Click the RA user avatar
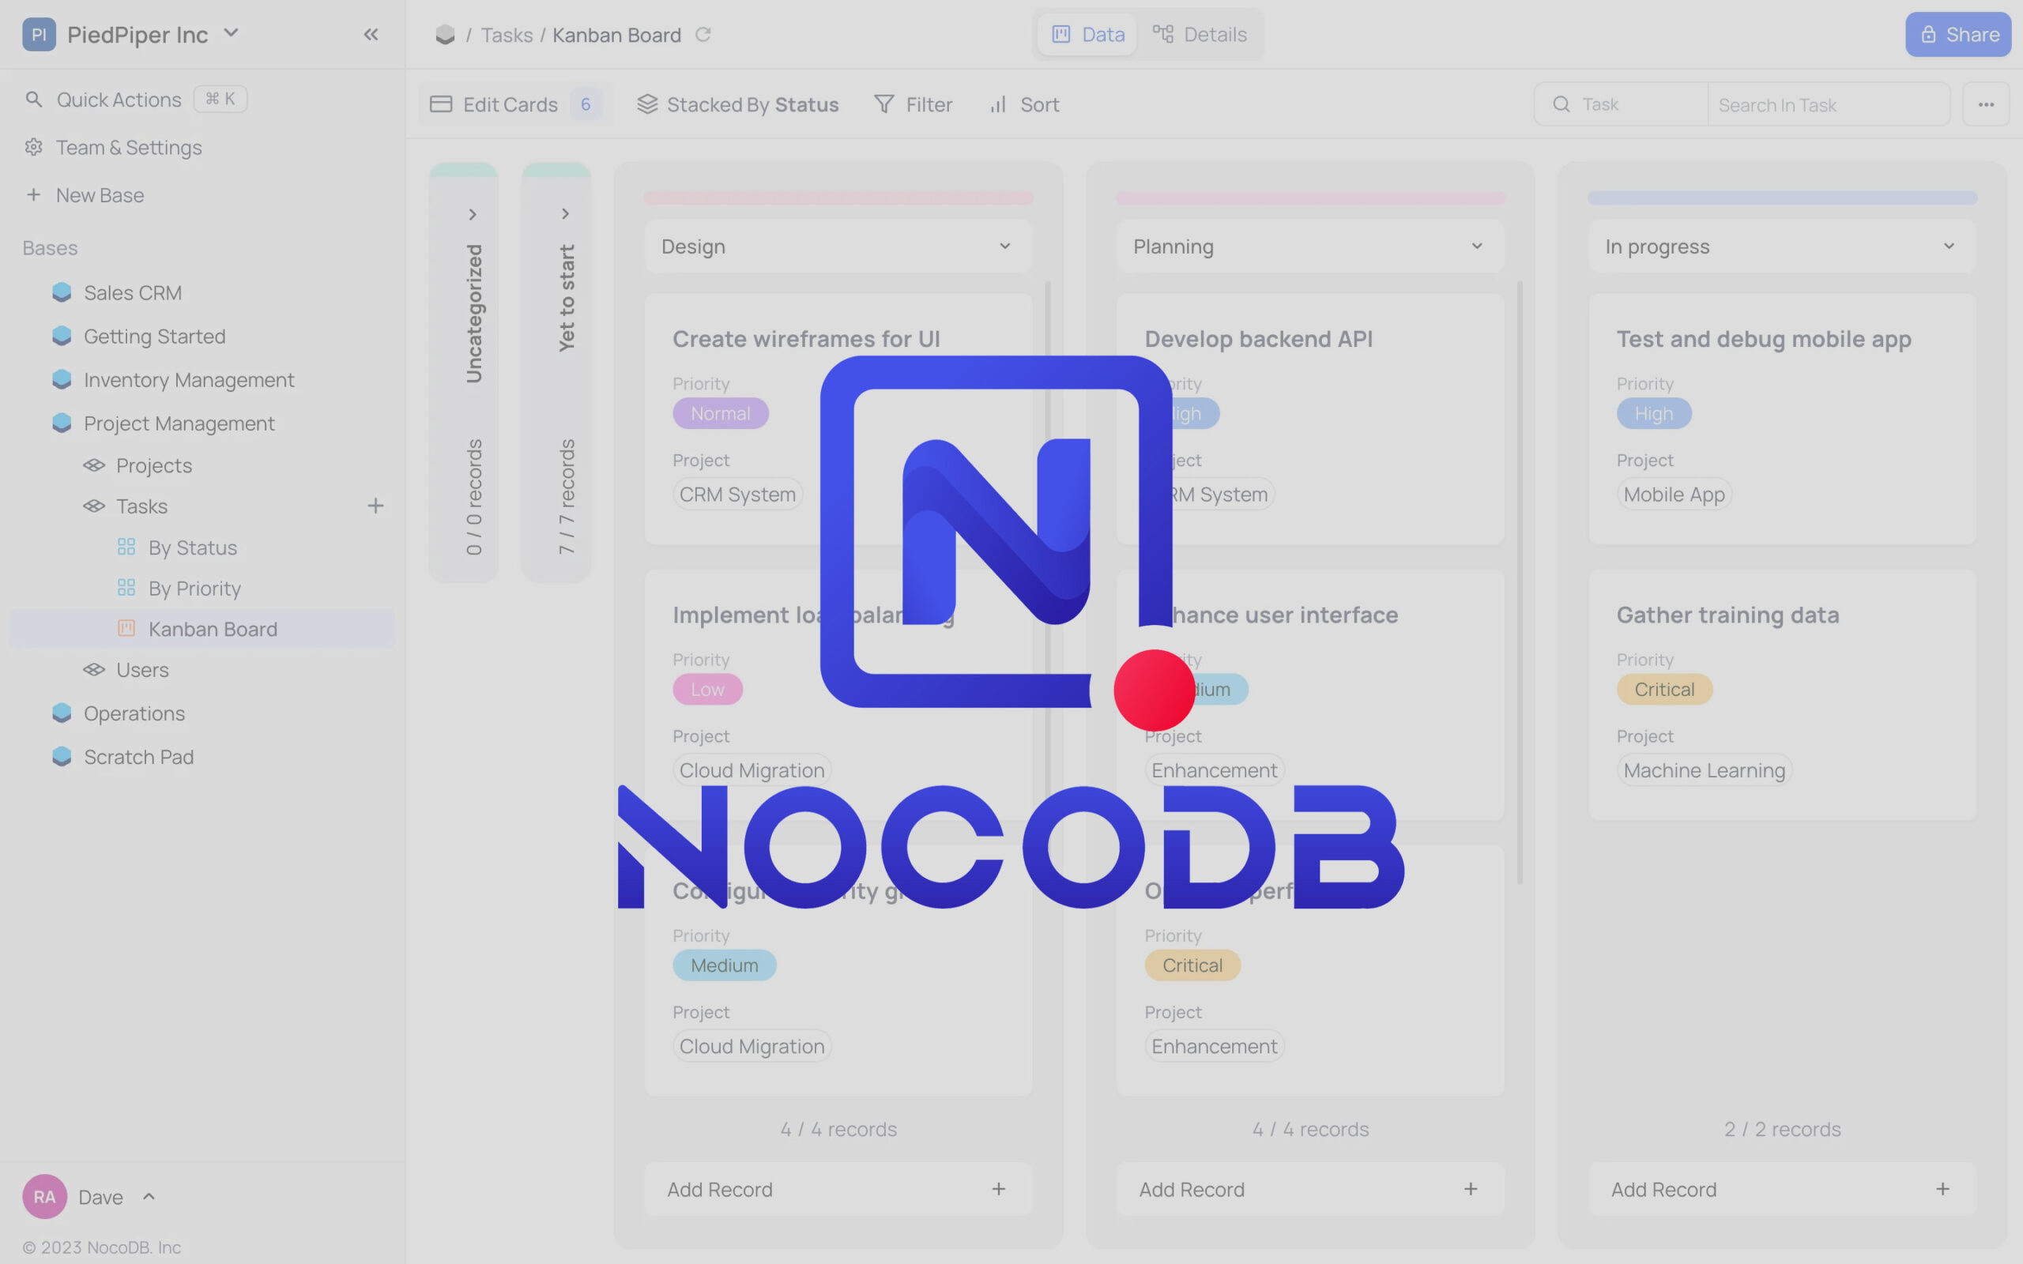Screen dimensions: 2023x1264 [44, 1196]
